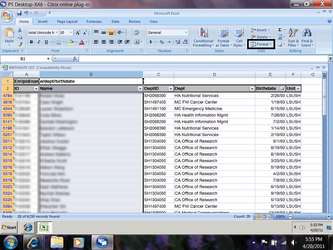Viewport: 333px width, 250px height.
Task: Toggle Wrap Text
Action: tap(136, 32)
